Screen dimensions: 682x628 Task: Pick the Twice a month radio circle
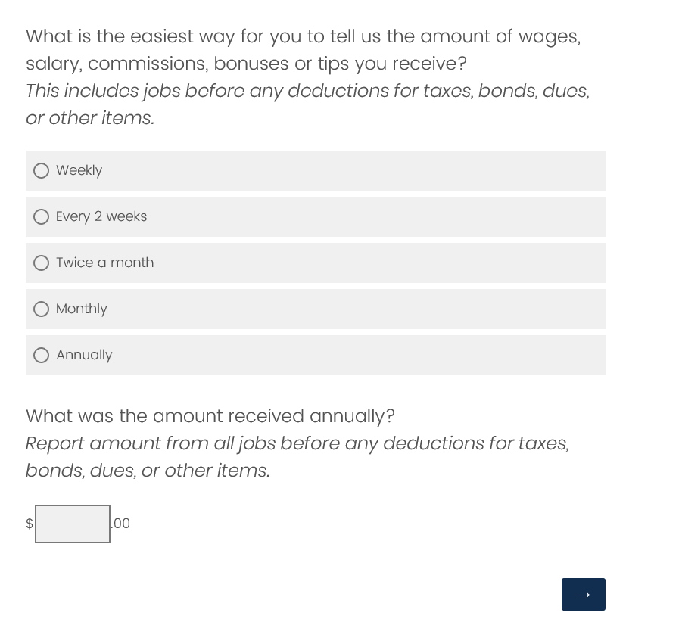click(42, 263)
